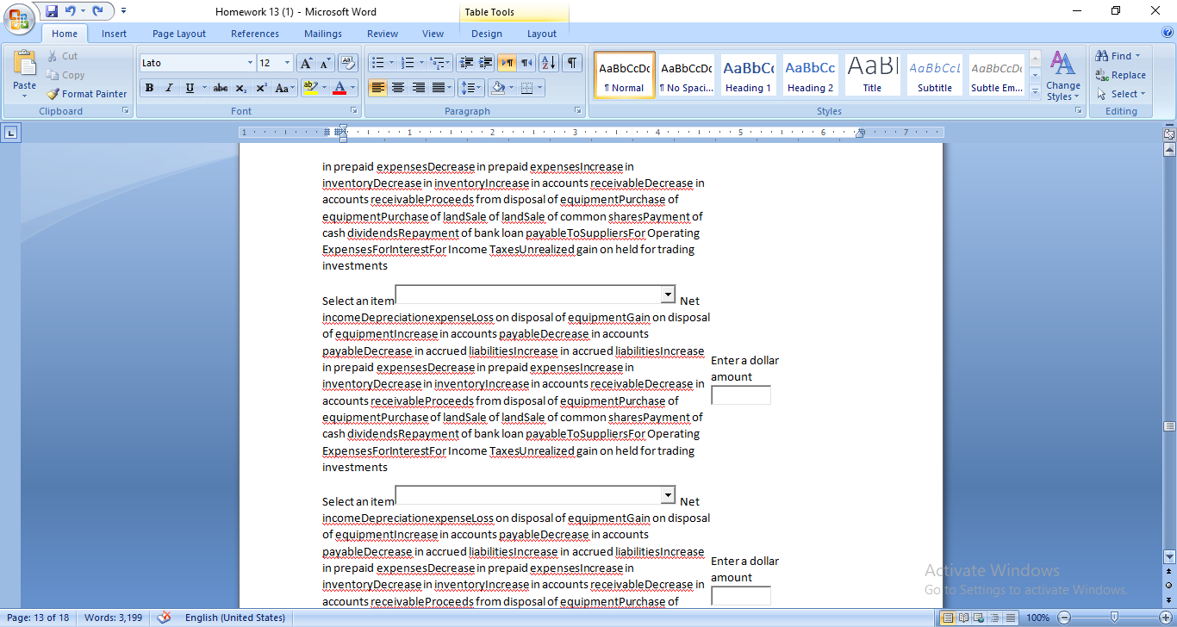This screenshot has width=1177, height=627.
Task: Clear formatting with the eraser icon
Action: click(x=348, y=63)
